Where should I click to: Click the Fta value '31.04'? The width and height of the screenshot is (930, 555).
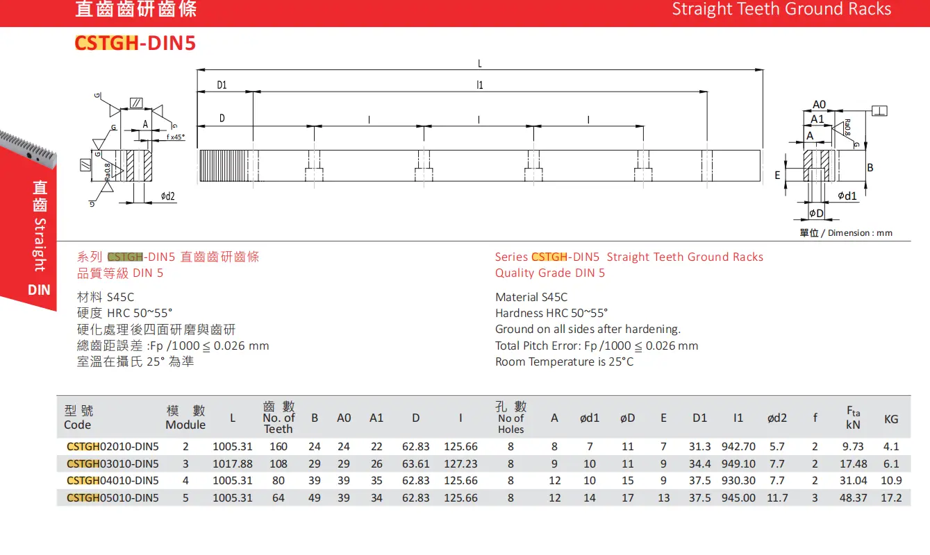point(853,480)
